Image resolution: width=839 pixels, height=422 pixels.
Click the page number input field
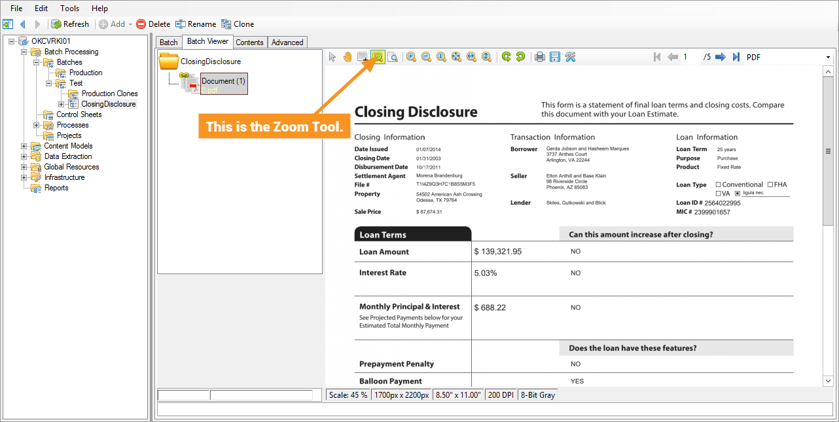[x=690, y=57]
